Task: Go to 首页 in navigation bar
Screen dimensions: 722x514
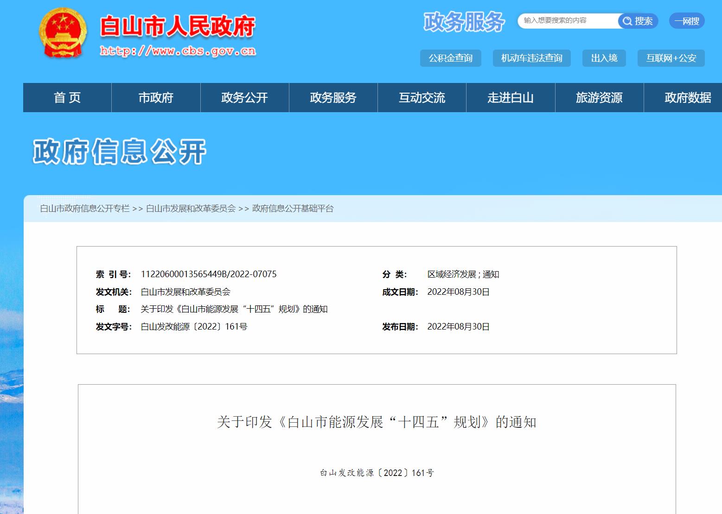Action: (x=67, y=98)
